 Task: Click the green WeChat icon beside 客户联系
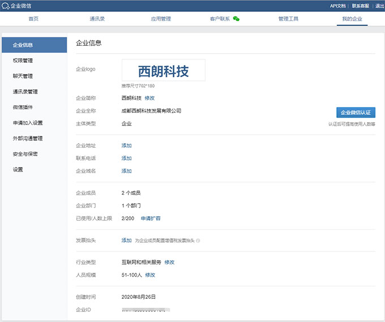236,19
